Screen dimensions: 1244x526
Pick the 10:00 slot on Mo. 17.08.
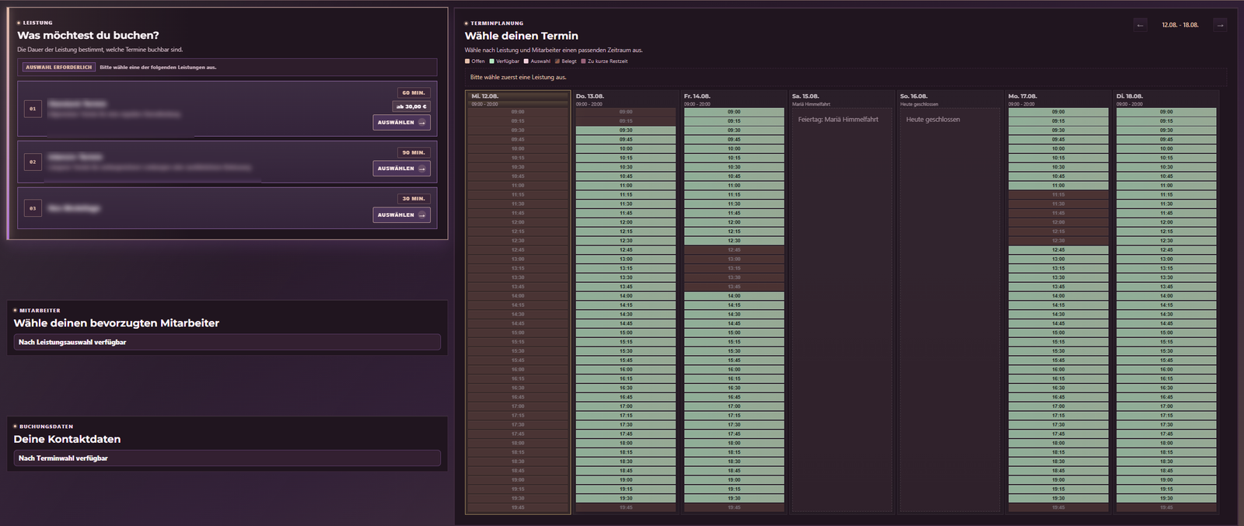1058,148
